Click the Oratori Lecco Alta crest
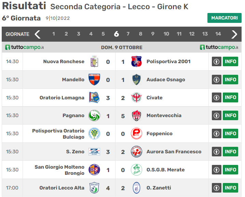 [94, 188]
